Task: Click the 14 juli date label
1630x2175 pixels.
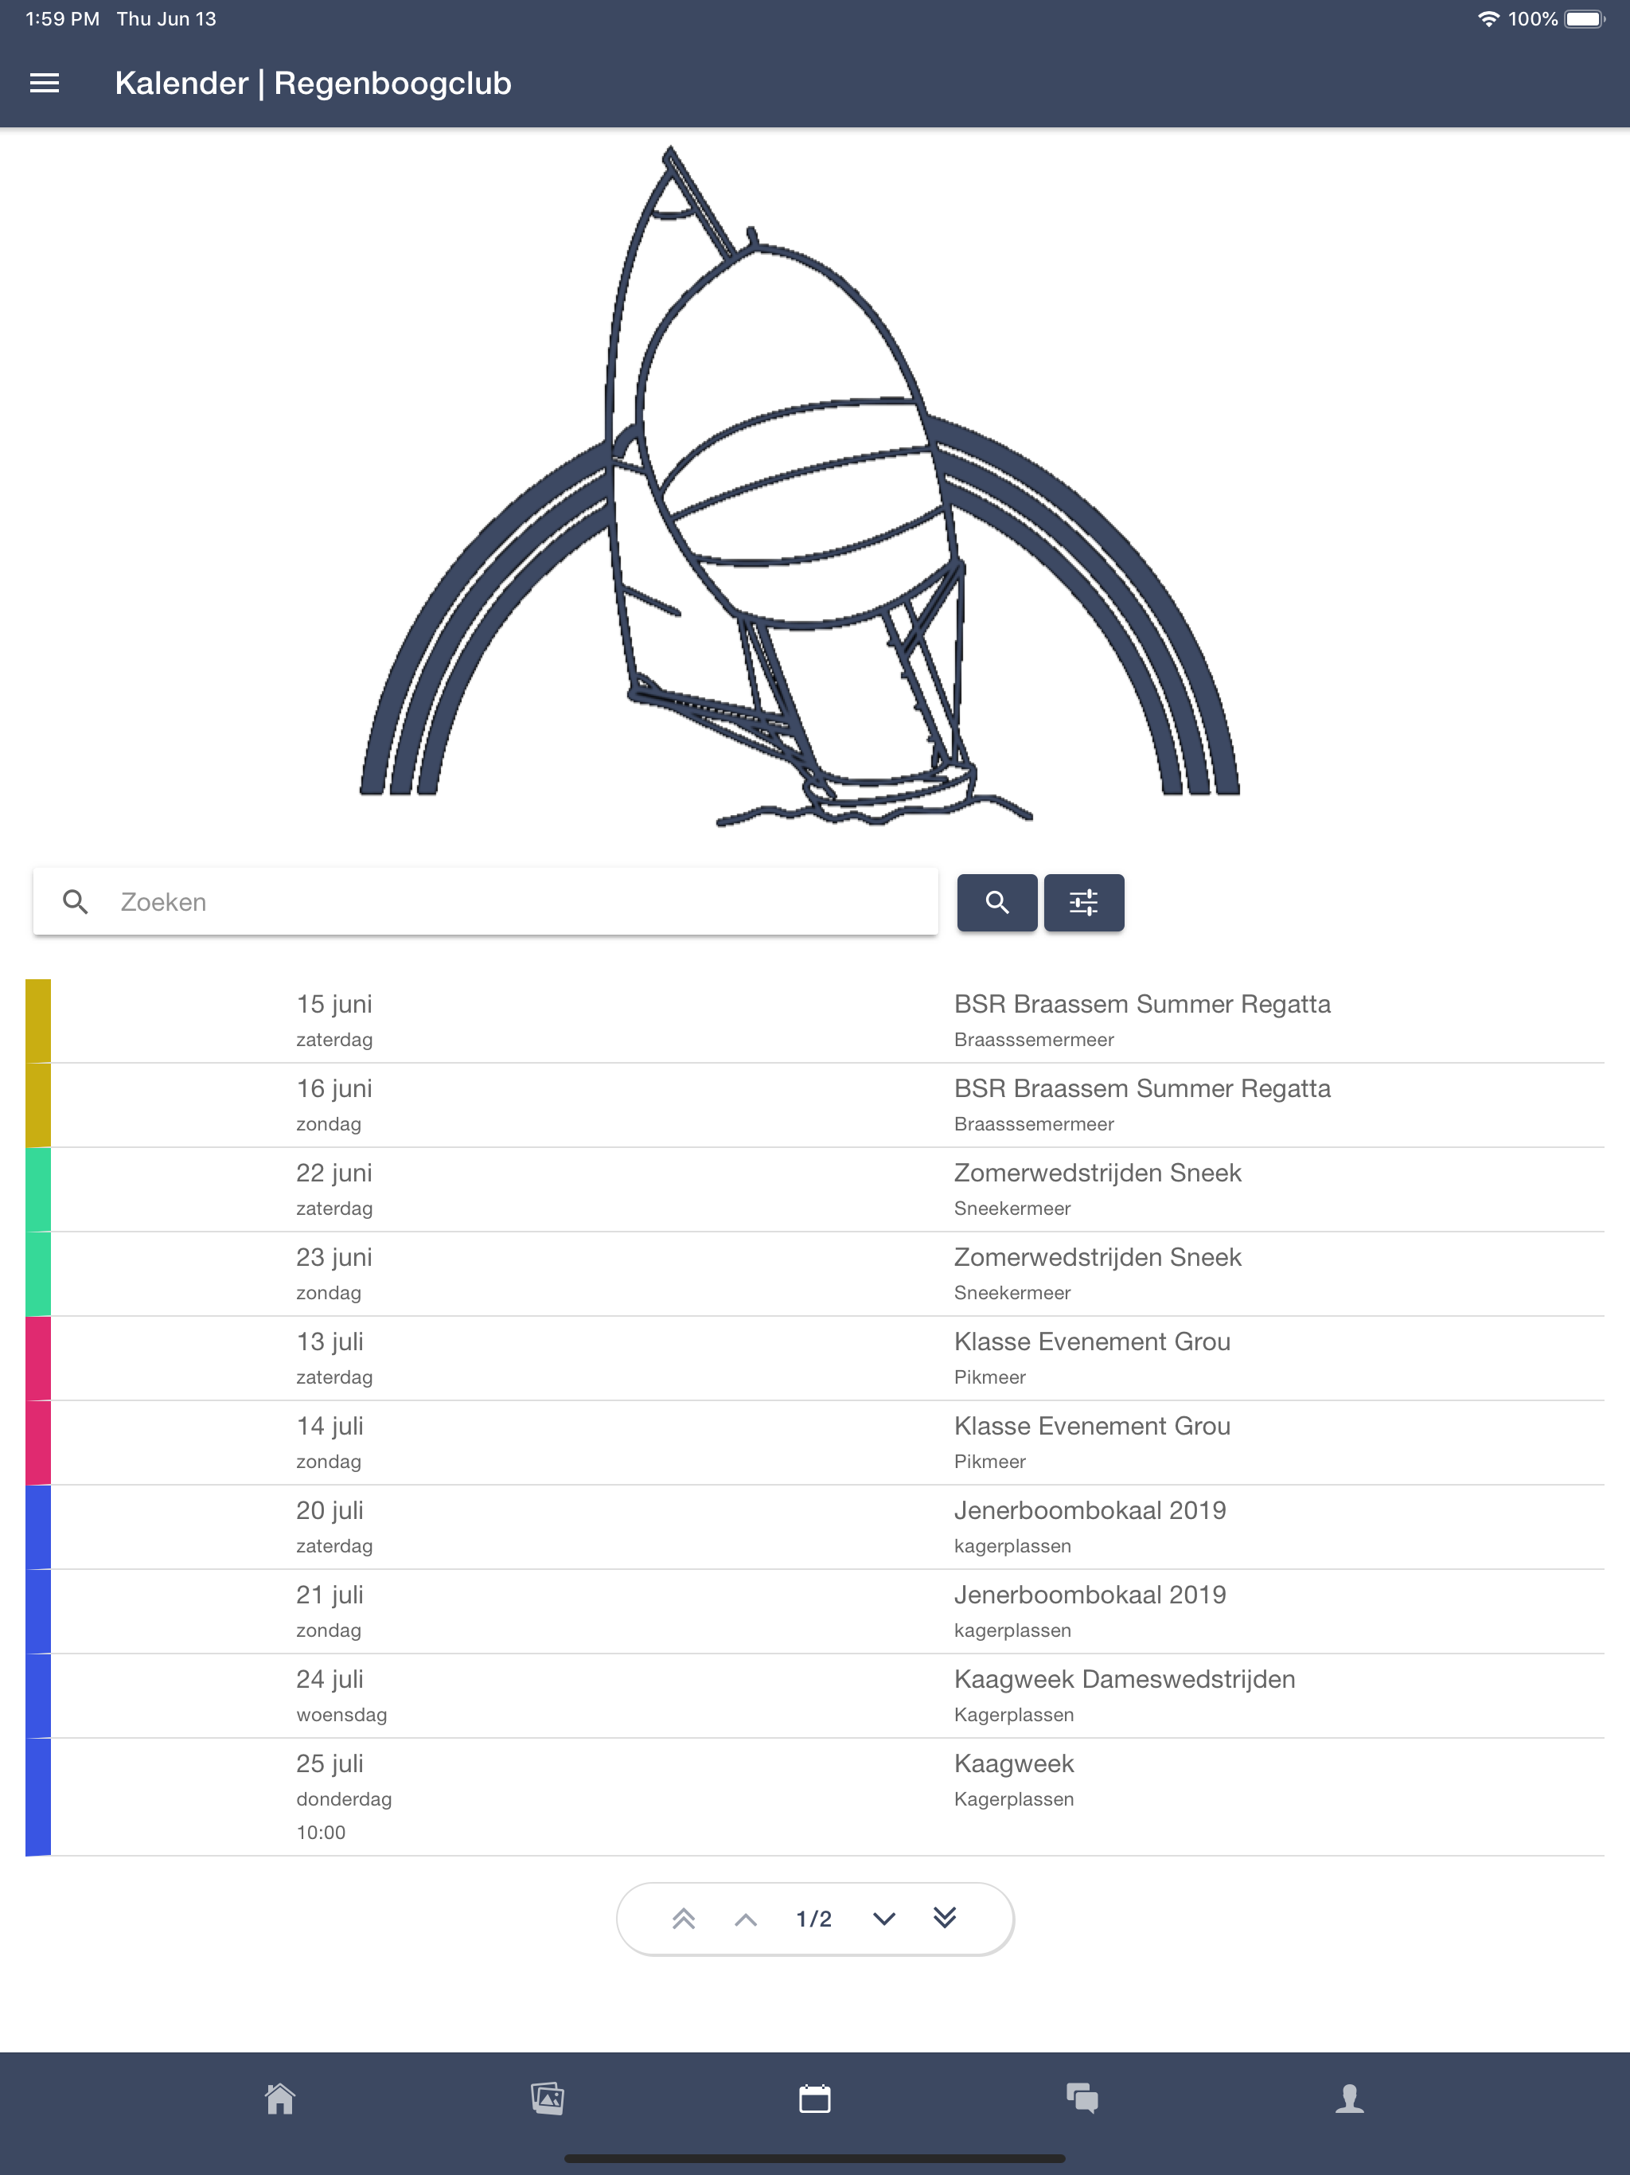Action: (x=330, y=1427)
